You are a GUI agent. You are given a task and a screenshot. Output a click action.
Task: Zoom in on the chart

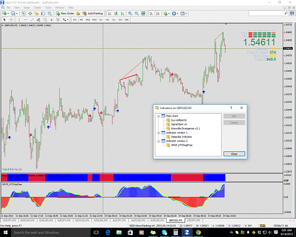tap(130, 13)
